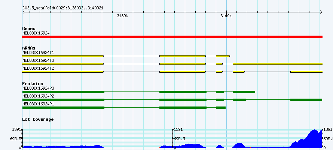The image size is (333, 150).
Task: Select the second green segment of protein P1
Action: (x=183, y=108)
